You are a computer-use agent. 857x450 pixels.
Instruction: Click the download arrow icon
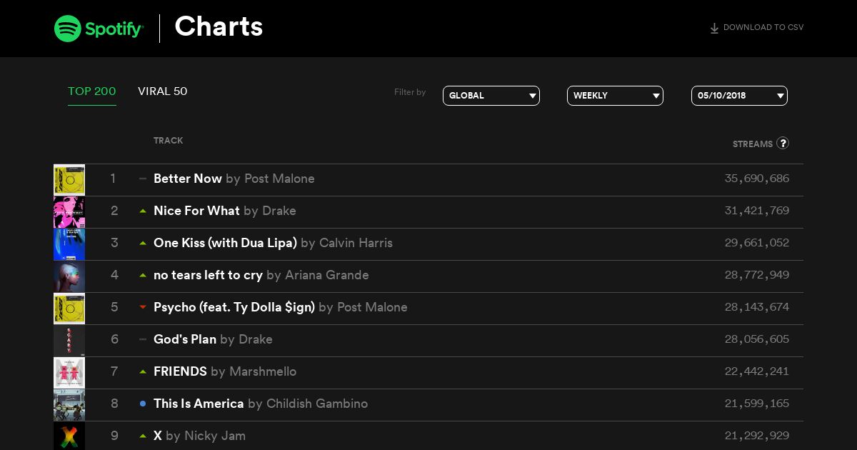click(x=714, y=29)
